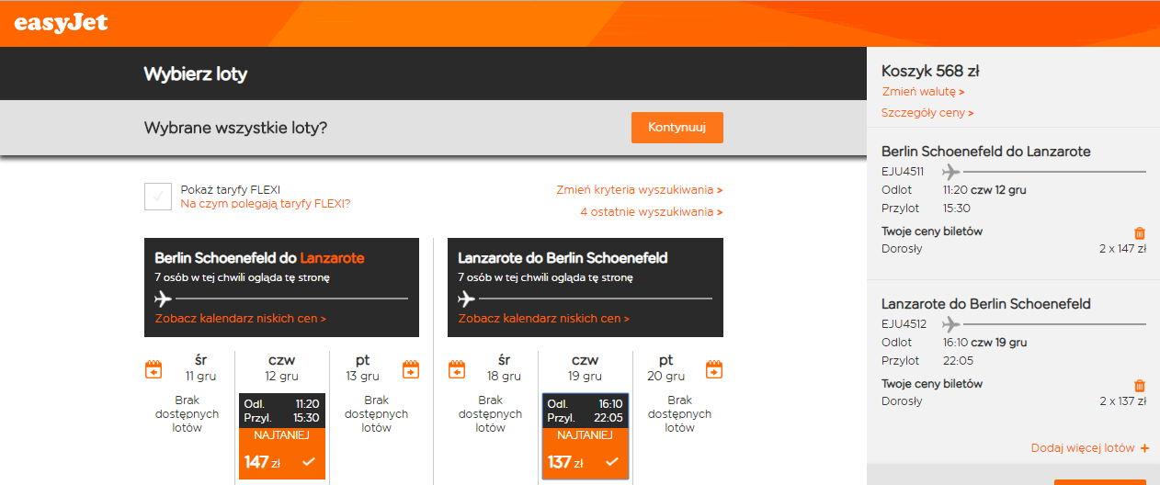The width and height of the screenshot is (1160, 485).
Task: Select pt 20 gru date column
Action: pyautogui.click(x=666, y=367)
